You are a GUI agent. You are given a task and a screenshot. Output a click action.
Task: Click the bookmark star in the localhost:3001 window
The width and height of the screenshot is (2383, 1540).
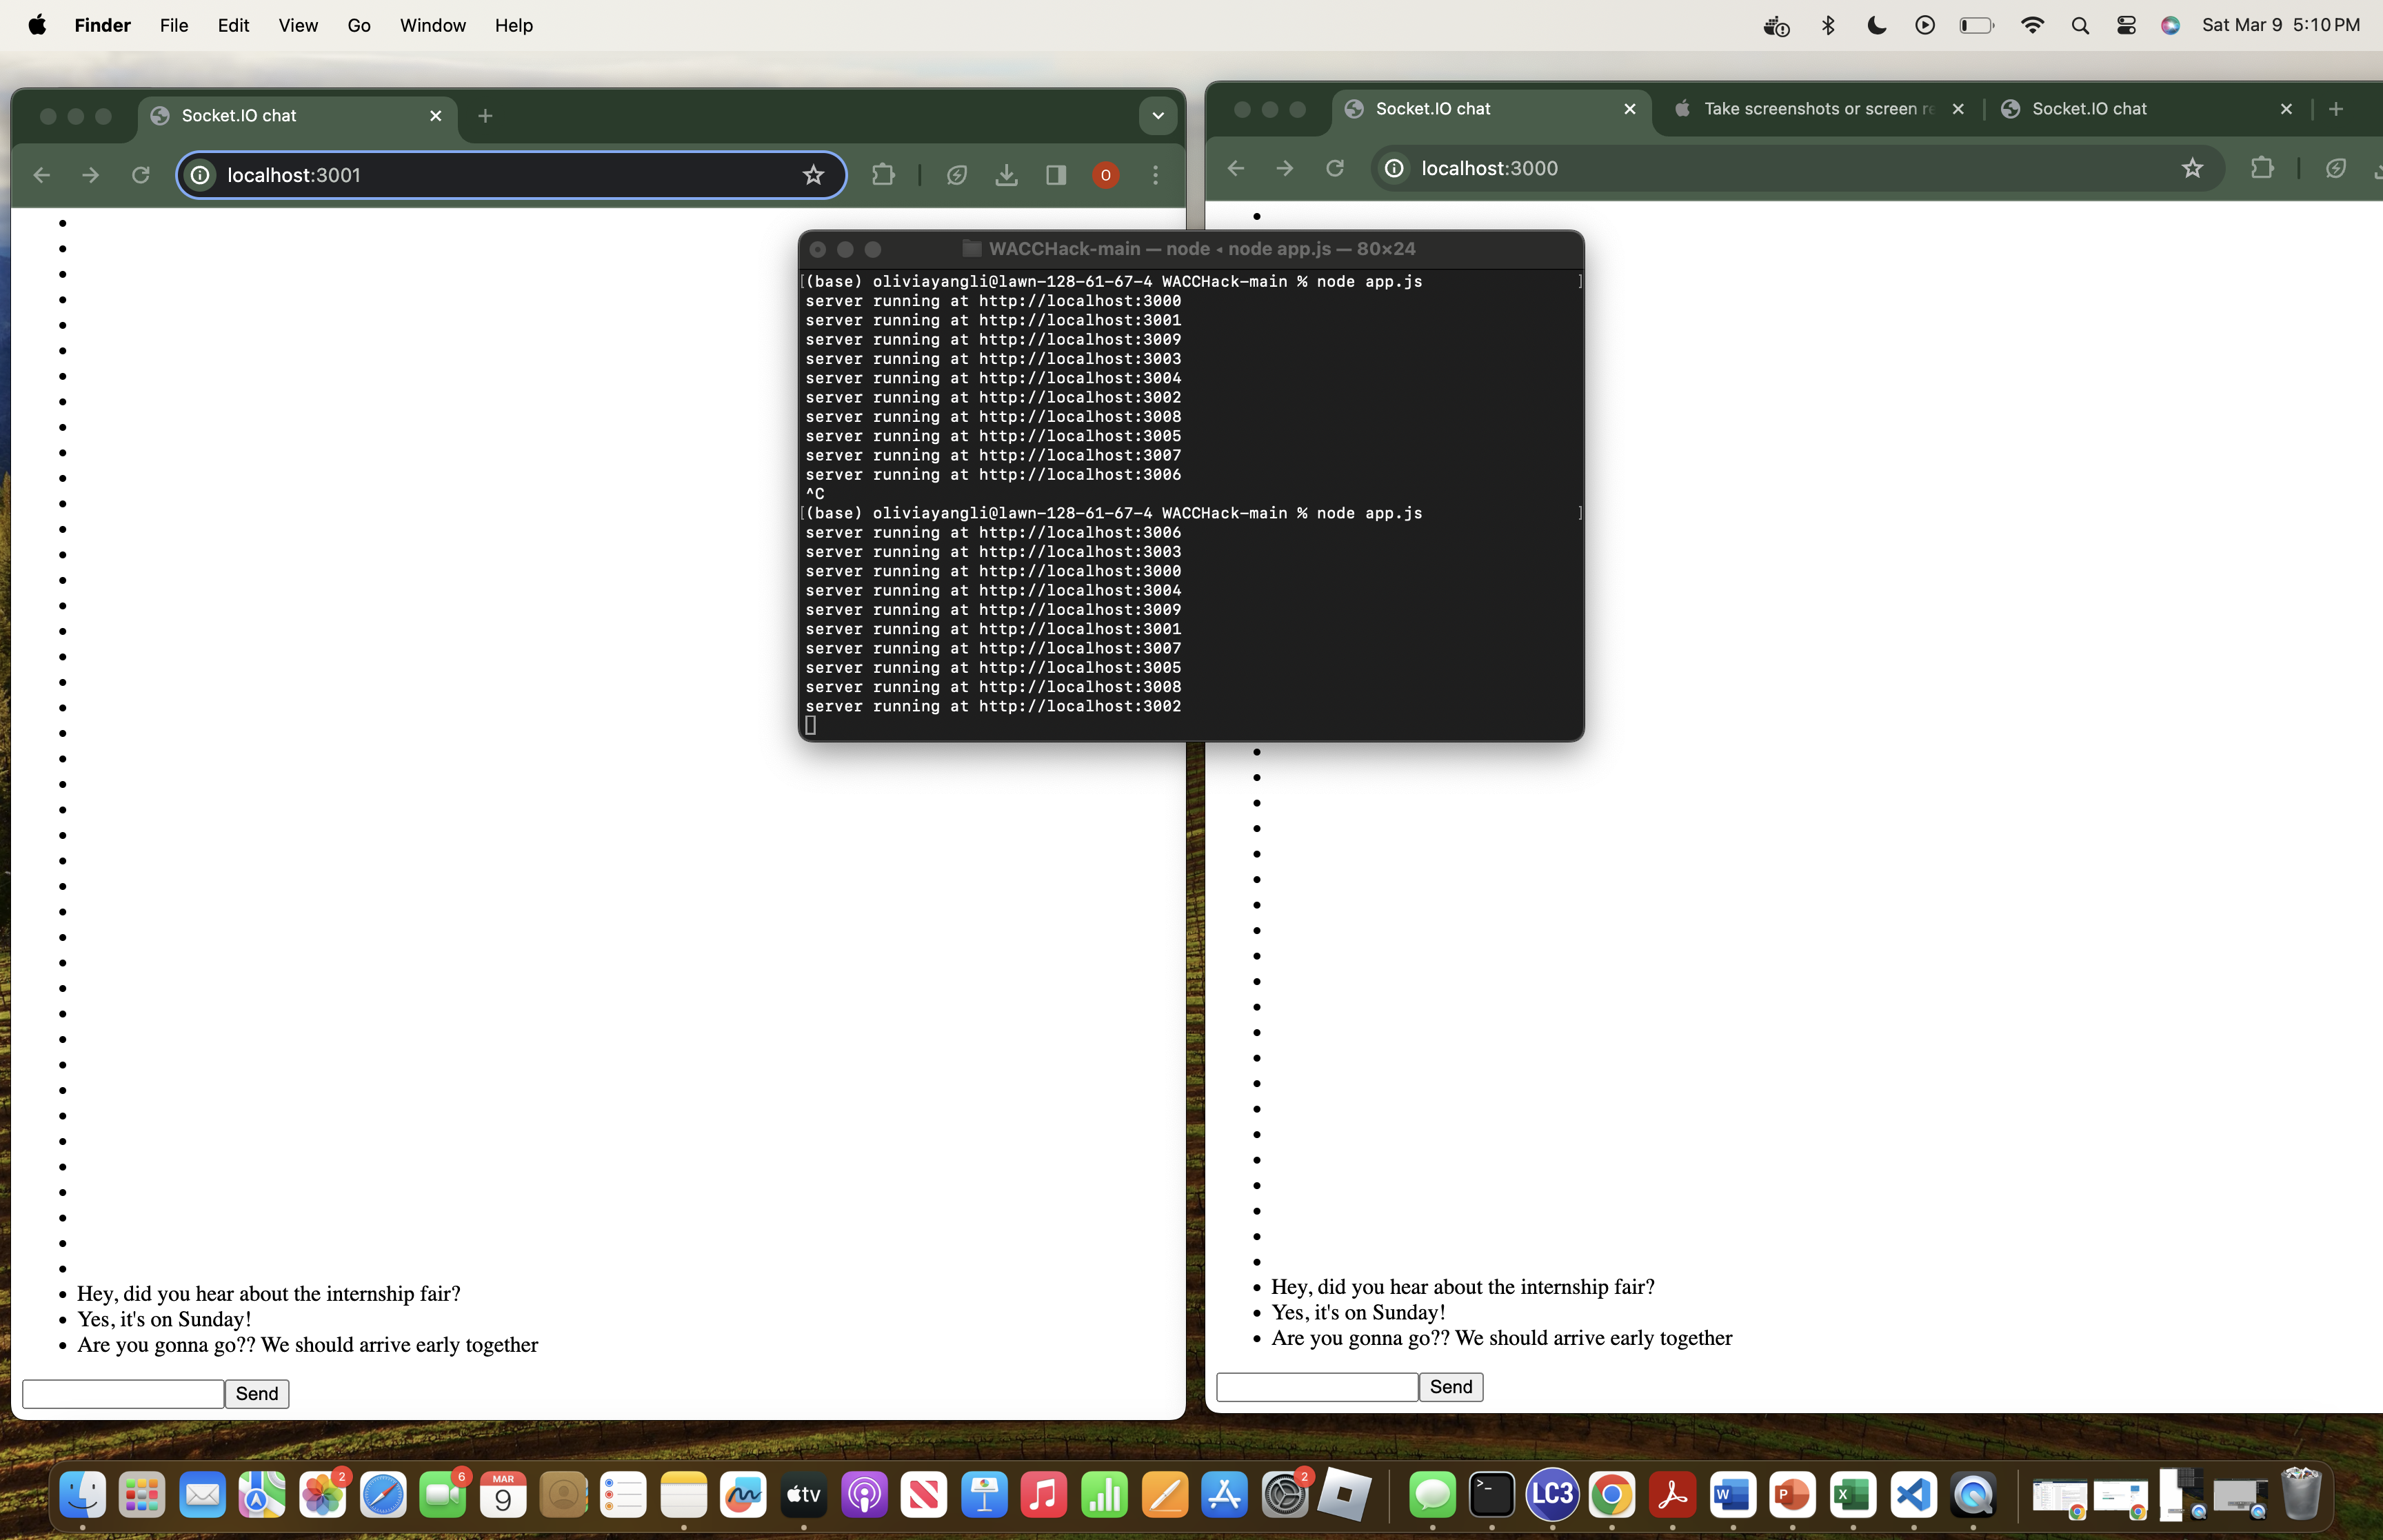[813, 175]
